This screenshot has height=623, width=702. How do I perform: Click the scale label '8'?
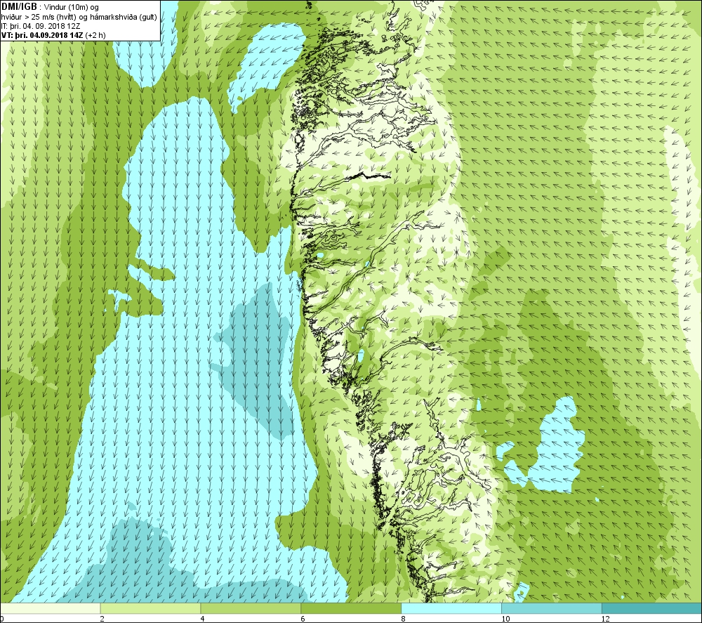click(x=404, y=619)
